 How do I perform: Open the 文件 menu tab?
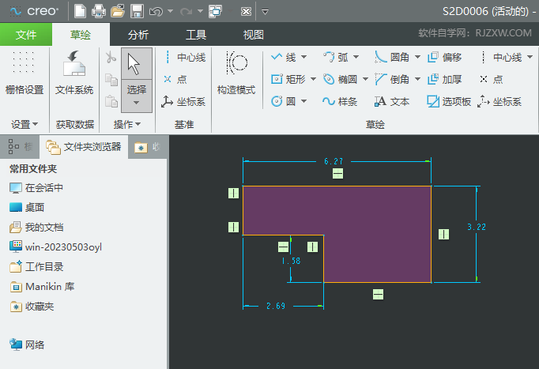(26, 34)
